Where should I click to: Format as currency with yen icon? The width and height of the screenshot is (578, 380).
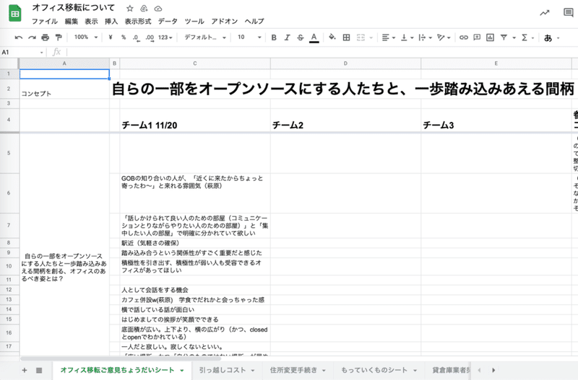tap(111, 37)
